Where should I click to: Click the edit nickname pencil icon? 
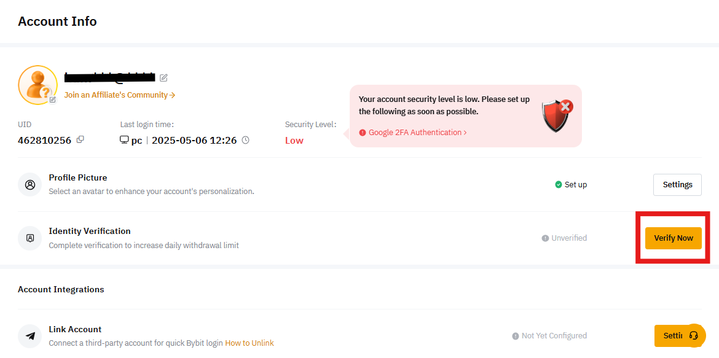163,78
